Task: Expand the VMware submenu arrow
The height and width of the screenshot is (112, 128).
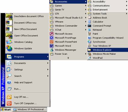Action: click(86, 22)
